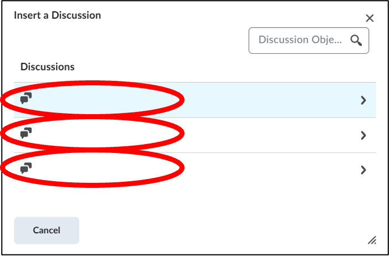Viewport: 389px width, 256px height.
Task: Click the speech-bubble icon in the highlighted first row
Action: [26, 98]
